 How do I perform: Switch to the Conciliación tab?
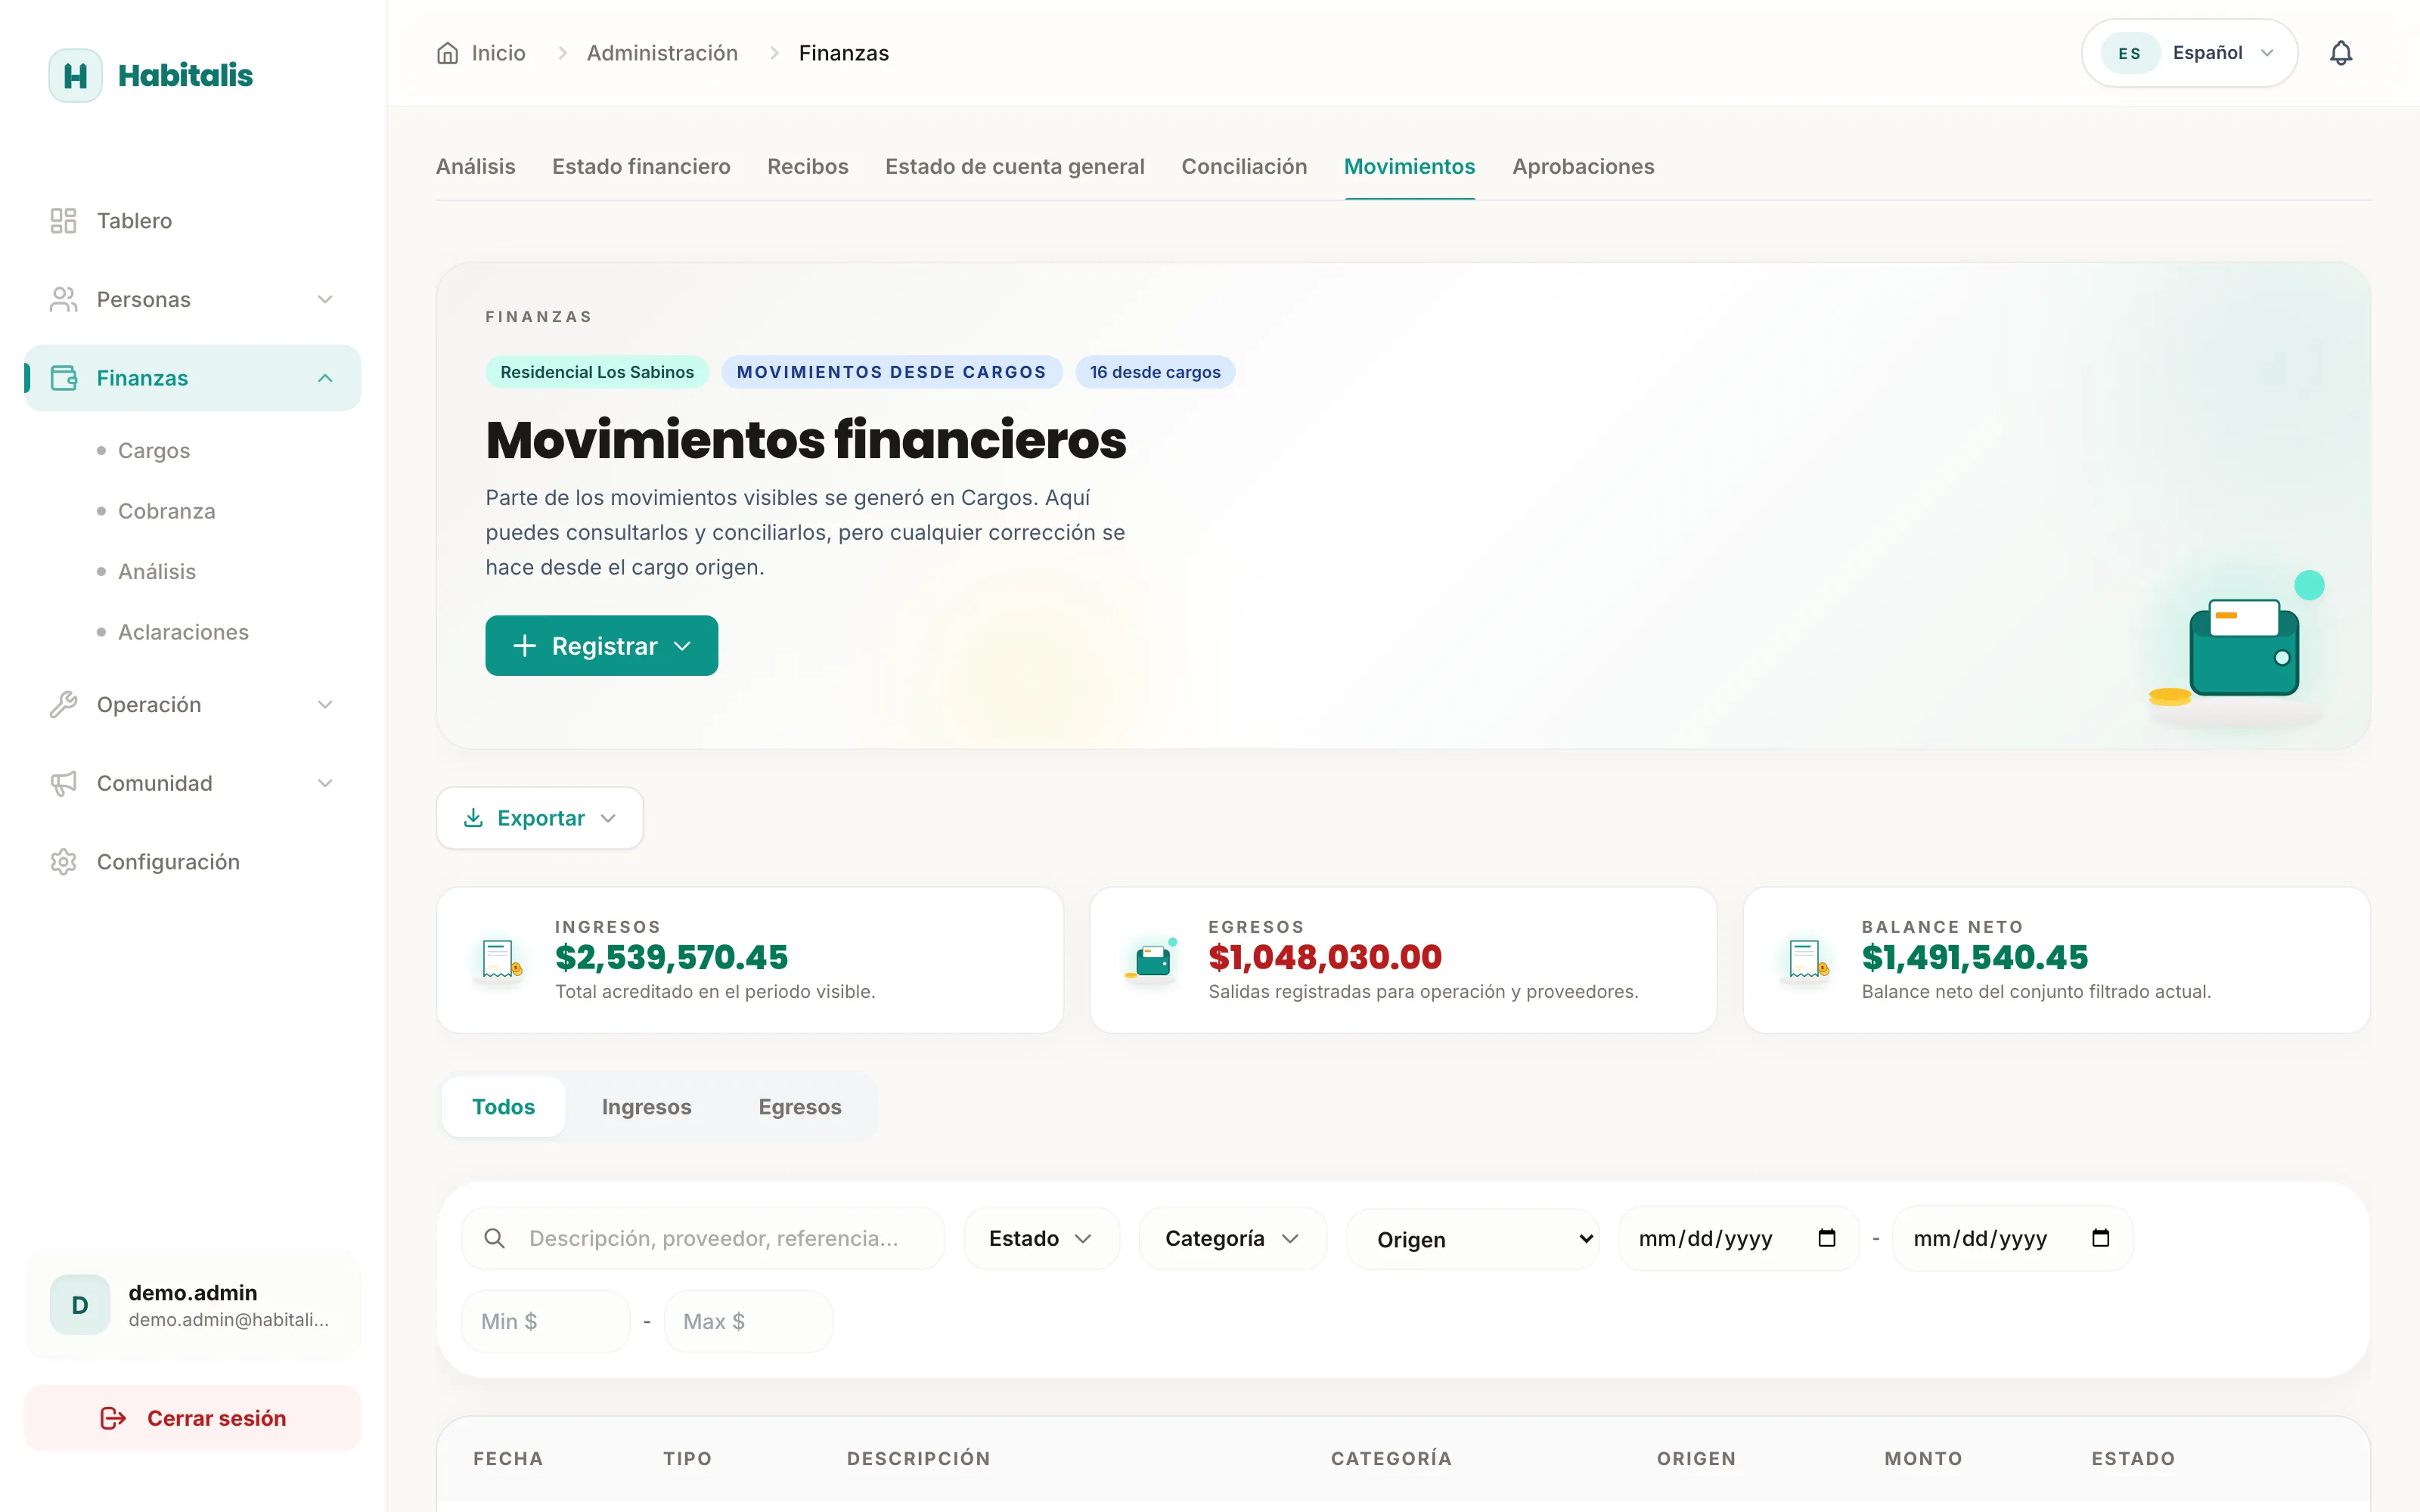click(x=1244, y=167)
